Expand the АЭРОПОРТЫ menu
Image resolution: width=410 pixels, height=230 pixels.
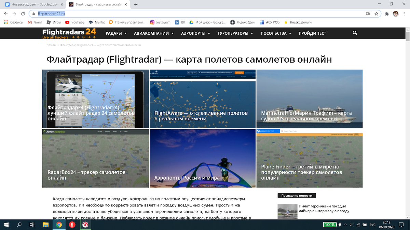196,33
